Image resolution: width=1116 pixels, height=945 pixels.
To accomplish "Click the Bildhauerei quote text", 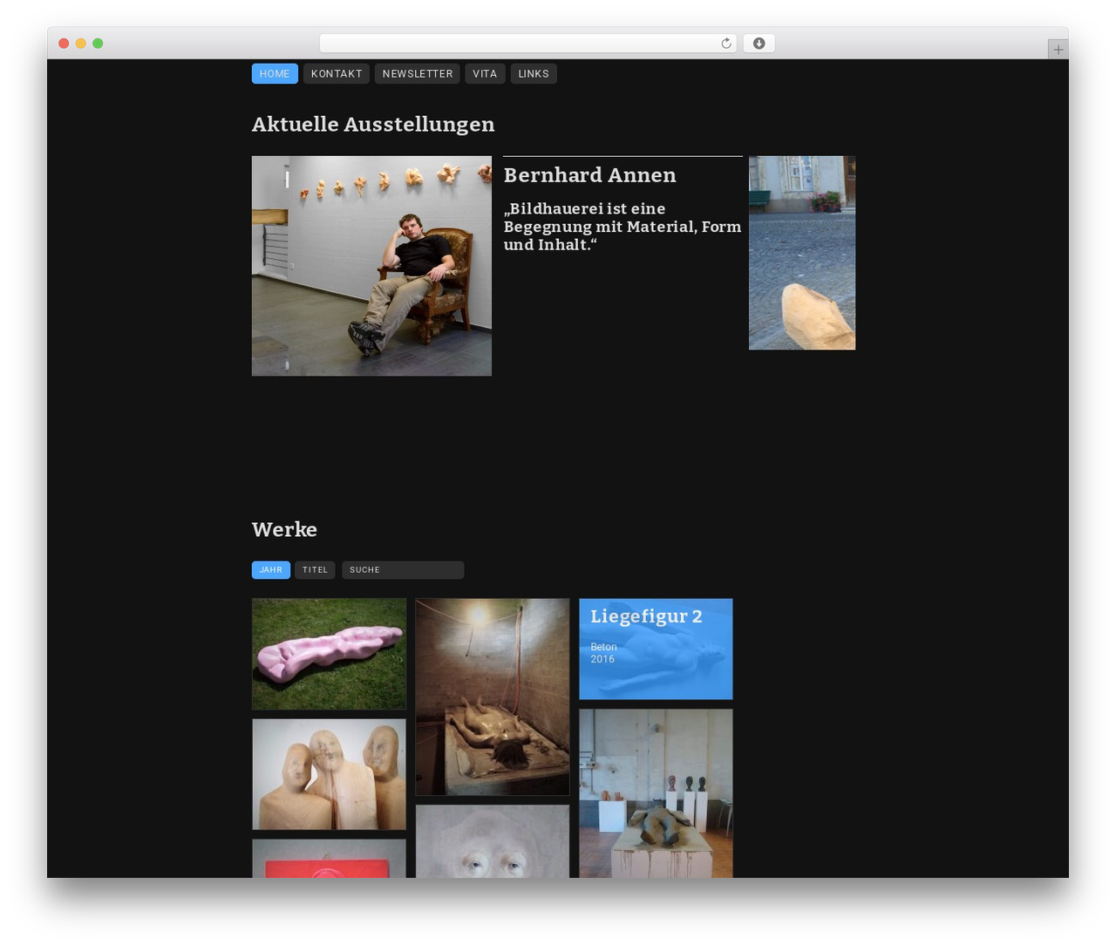I will (x=623, y=227).
